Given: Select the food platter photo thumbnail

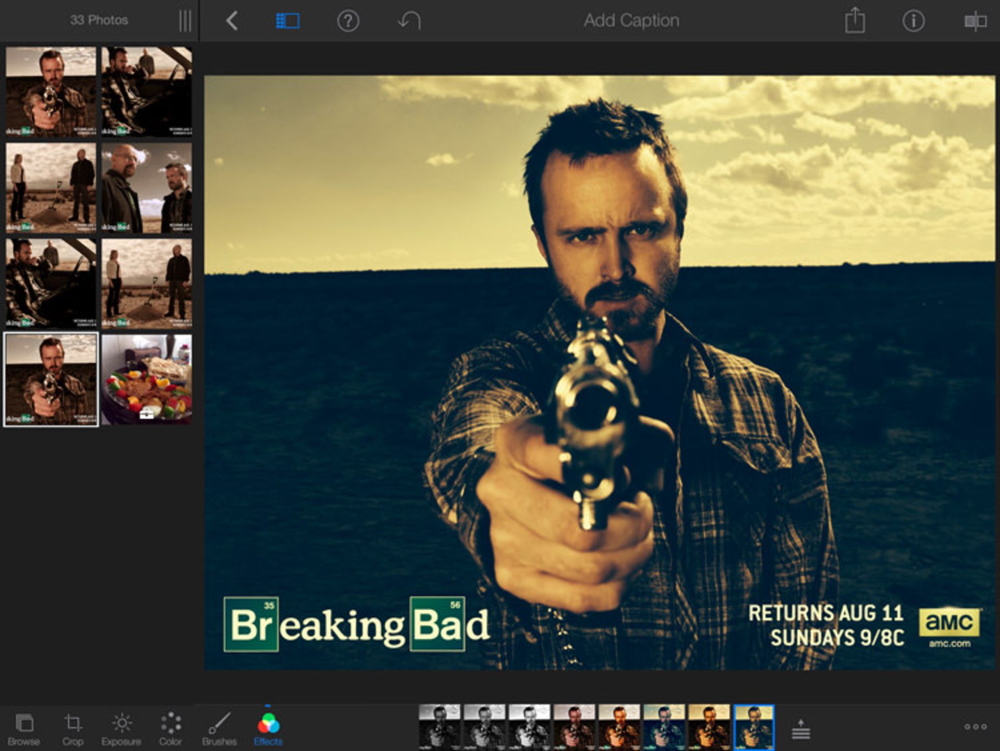Looking at the screenshot, I should pyautogui.click(x=147, y=379).
